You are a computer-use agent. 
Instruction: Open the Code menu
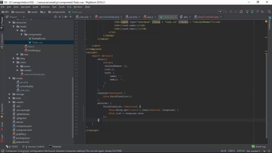(x=35, y=7)
